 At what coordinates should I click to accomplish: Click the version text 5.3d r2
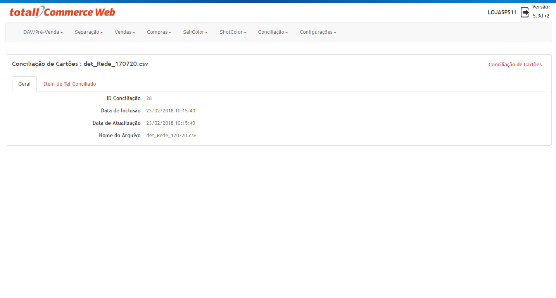tap(541, 16)
